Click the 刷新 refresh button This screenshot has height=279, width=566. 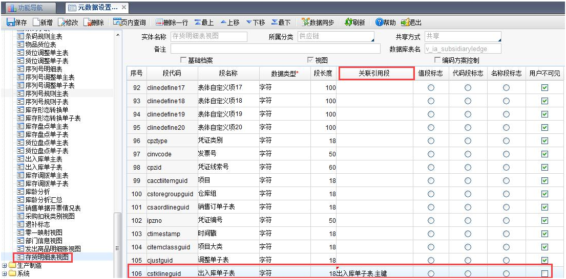(355, 22)
